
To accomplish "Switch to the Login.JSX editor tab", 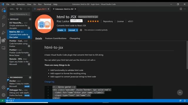I will (x=41, y=9).
